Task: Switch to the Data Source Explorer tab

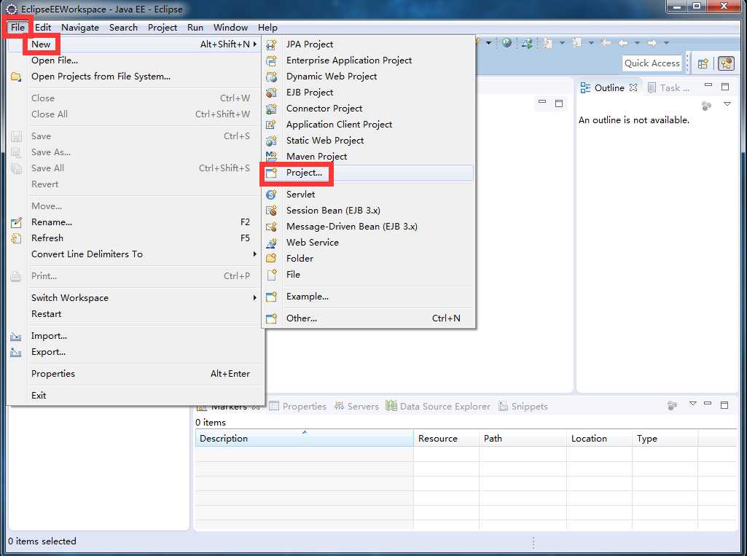Action: point(438,407)
